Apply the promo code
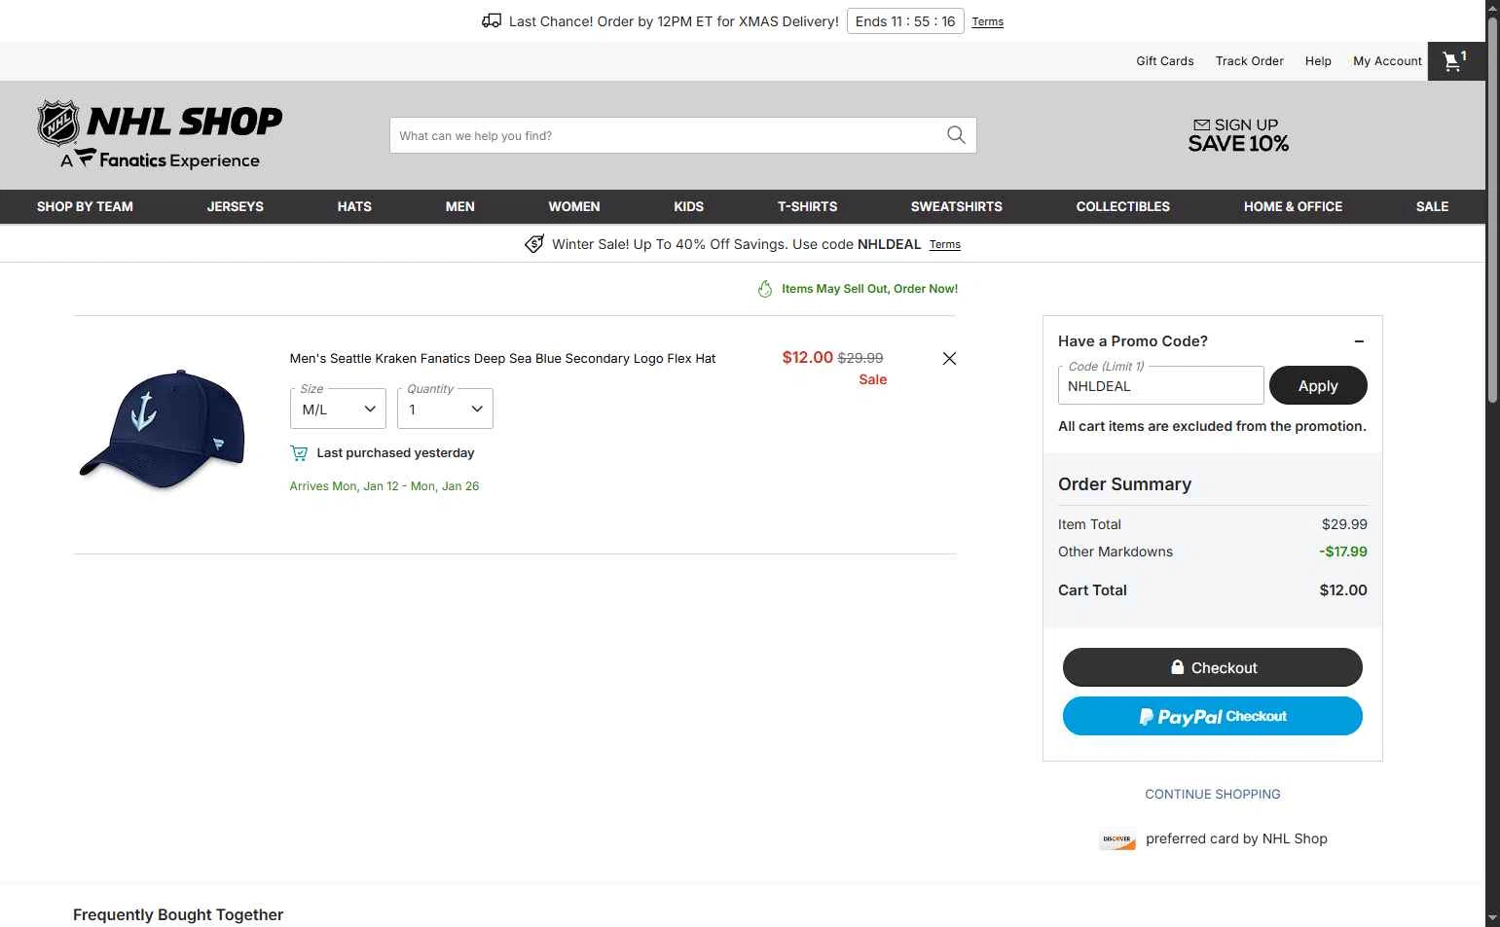 click(x=1318, y=385)
